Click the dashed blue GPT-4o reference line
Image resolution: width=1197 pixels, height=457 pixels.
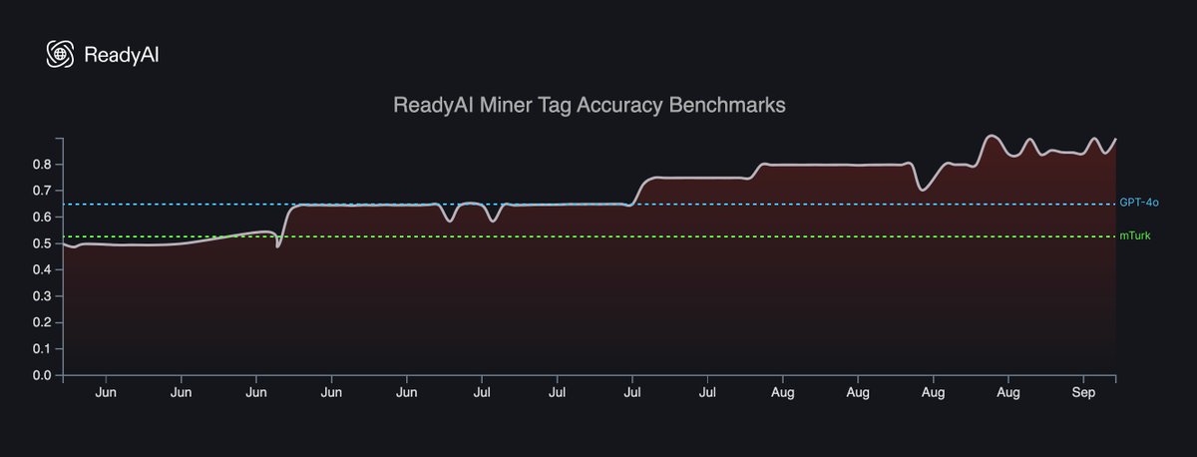(x=589, y=205)
